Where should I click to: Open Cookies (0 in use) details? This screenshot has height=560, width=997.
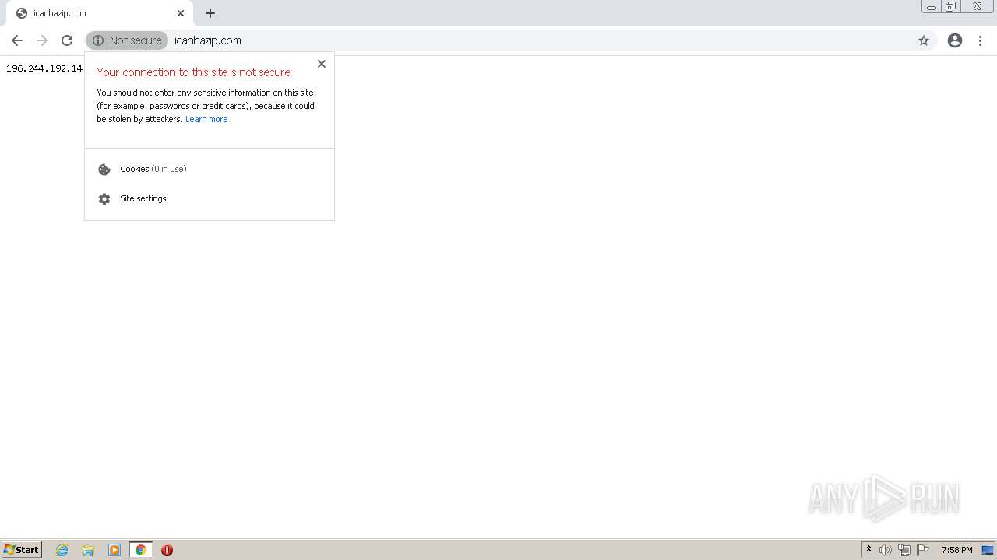210,169
